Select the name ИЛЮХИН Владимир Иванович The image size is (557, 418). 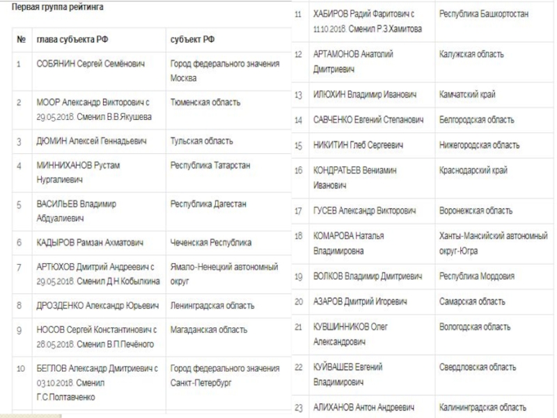[x=365, y=94]
